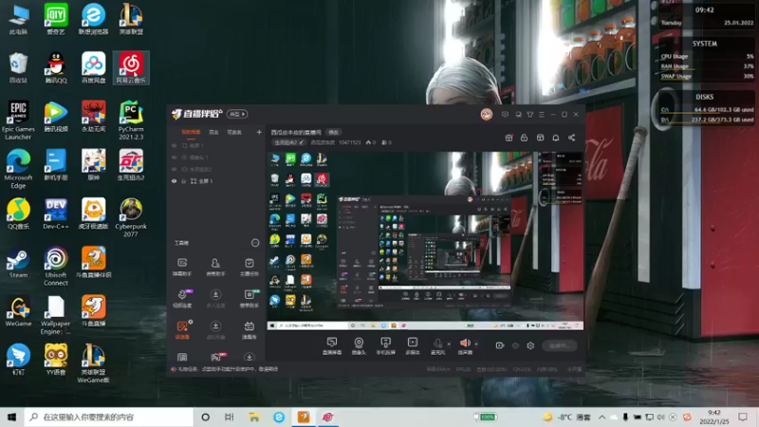Screen dimensions: 759x427
Task: Toggle the preview eye icon beside the gear
Action: (515, 345)
